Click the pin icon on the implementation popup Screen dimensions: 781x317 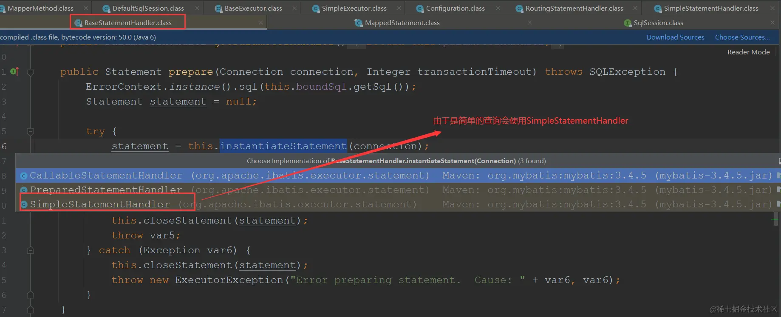click(779, 161)
